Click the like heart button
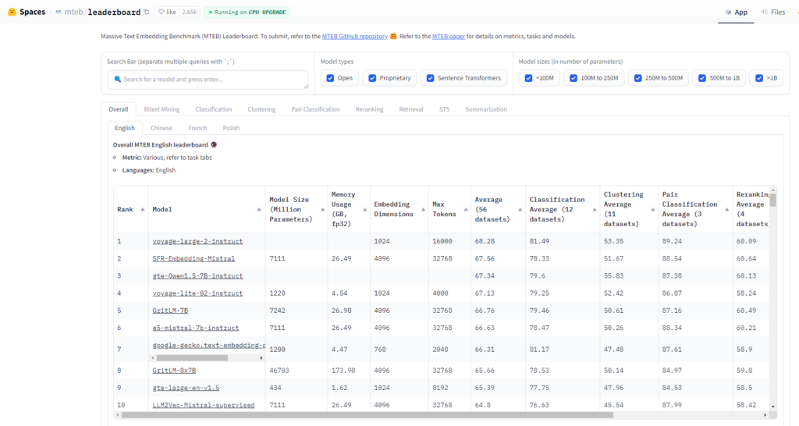Viewport: 799px width, 426px height. click(167, 12)
